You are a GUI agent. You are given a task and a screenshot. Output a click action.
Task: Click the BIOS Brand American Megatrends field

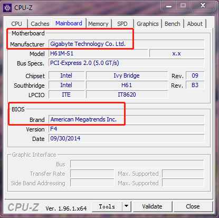pyautogui.click(x=127, y=119)
